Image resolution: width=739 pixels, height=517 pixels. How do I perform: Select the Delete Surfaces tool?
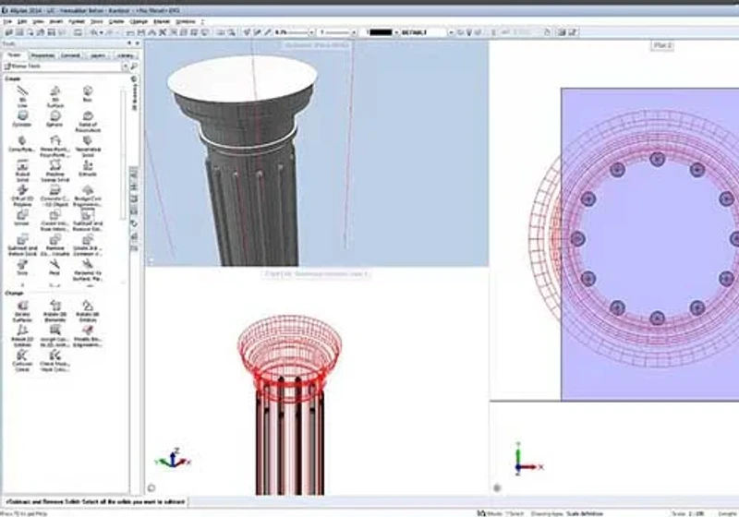coord(22,311)
